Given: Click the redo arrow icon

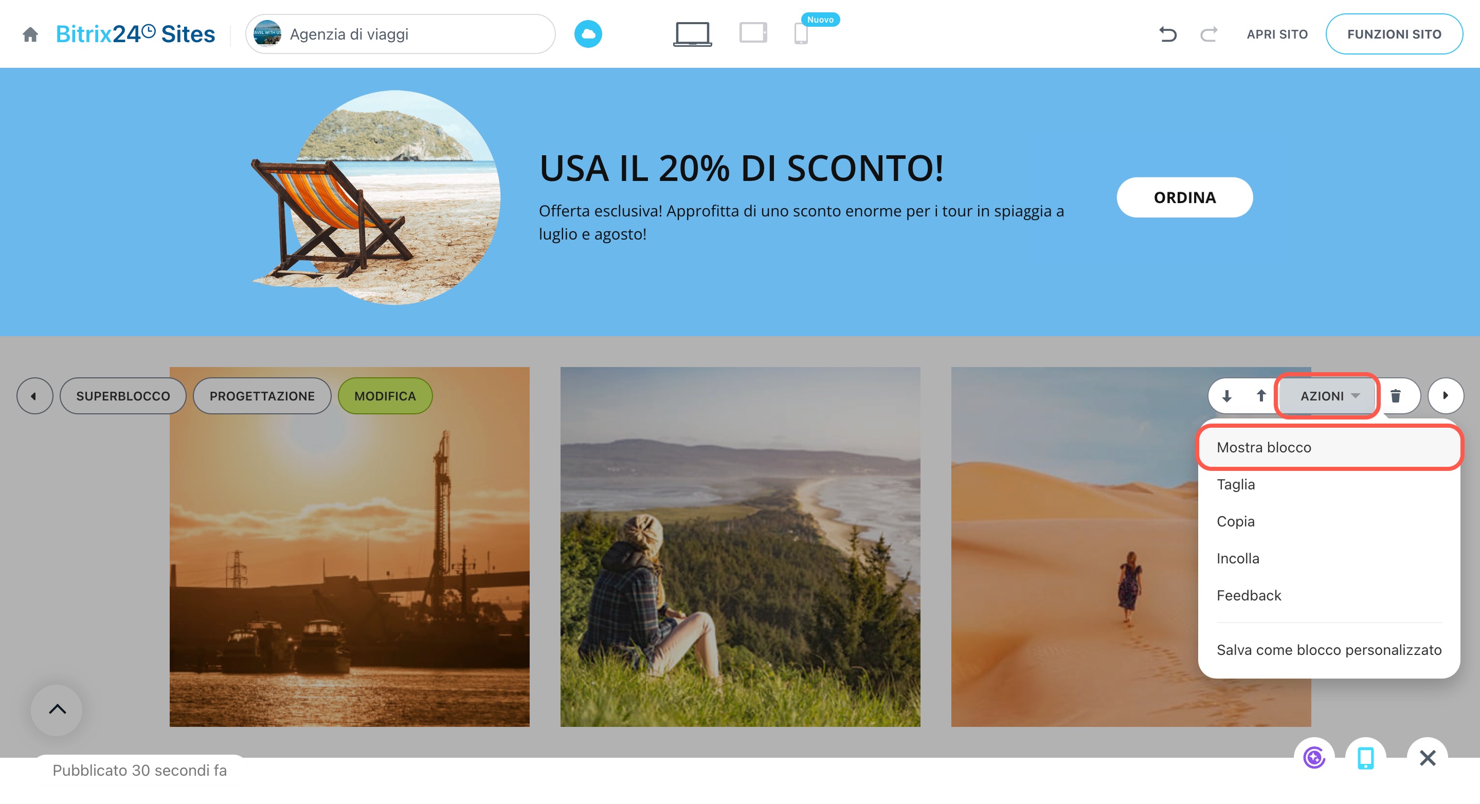Looking at the screenshot, I should (1208, 34).
